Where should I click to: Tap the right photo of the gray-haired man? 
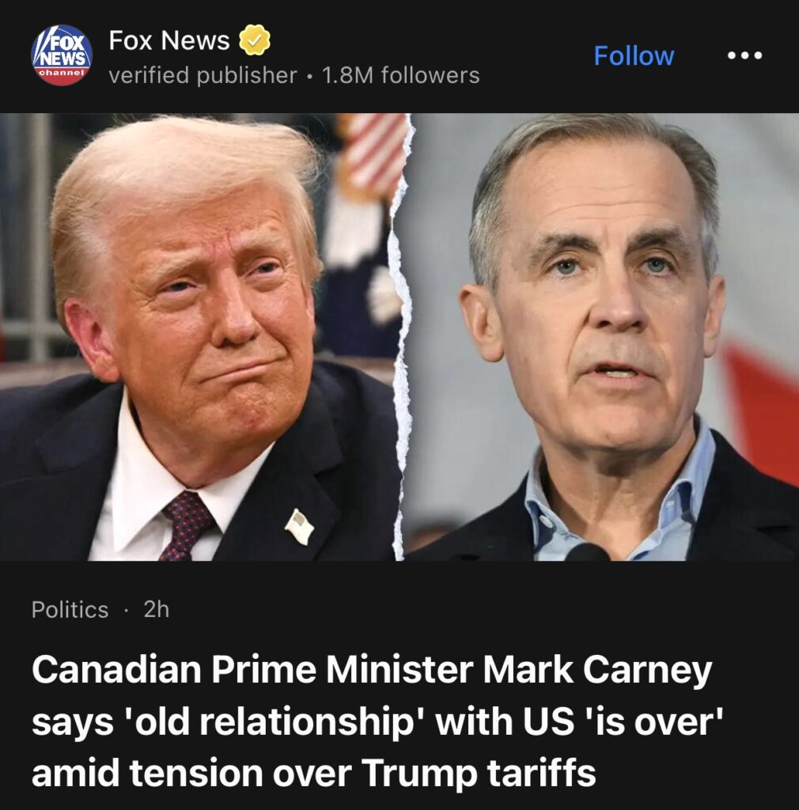[x=602, y=337]
